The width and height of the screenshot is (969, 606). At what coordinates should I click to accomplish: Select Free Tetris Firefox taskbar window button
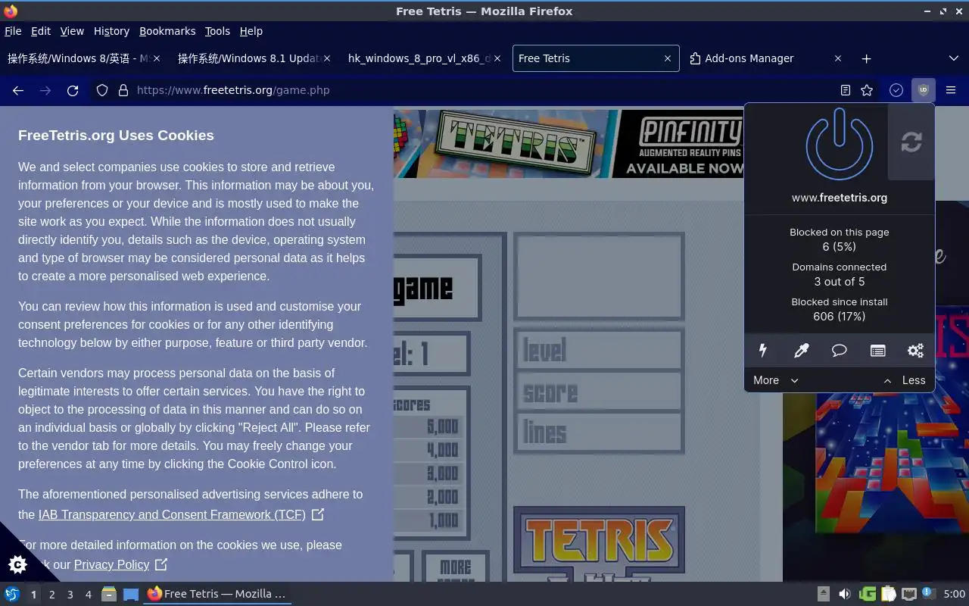tap(217, 594)
